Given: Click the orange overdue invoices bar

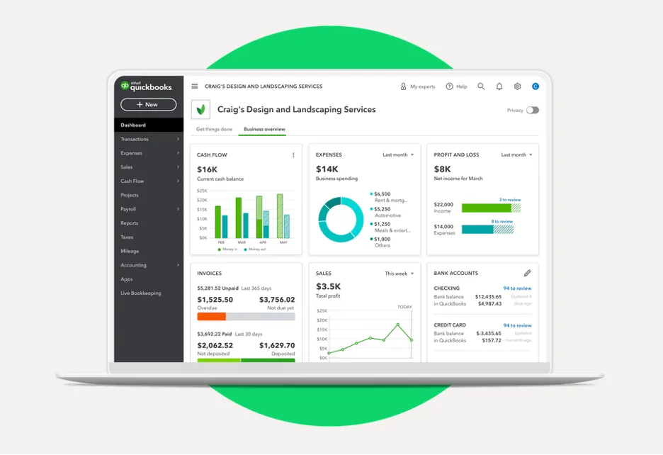Looking at the screenshot, I should (211, 317).
